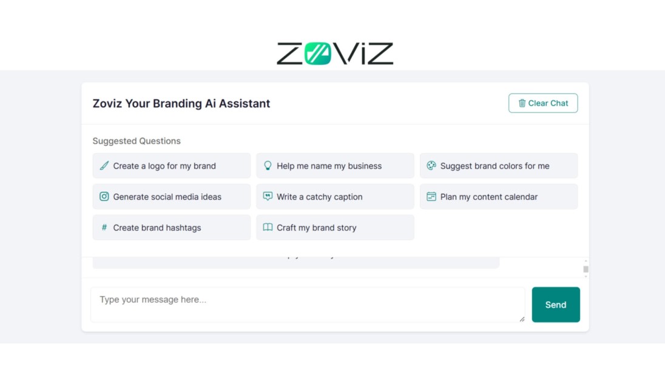The height and width of the screenshot is (374, 665).
Task: Click the lightbulb icon for naming business
Action: point(268,166)
